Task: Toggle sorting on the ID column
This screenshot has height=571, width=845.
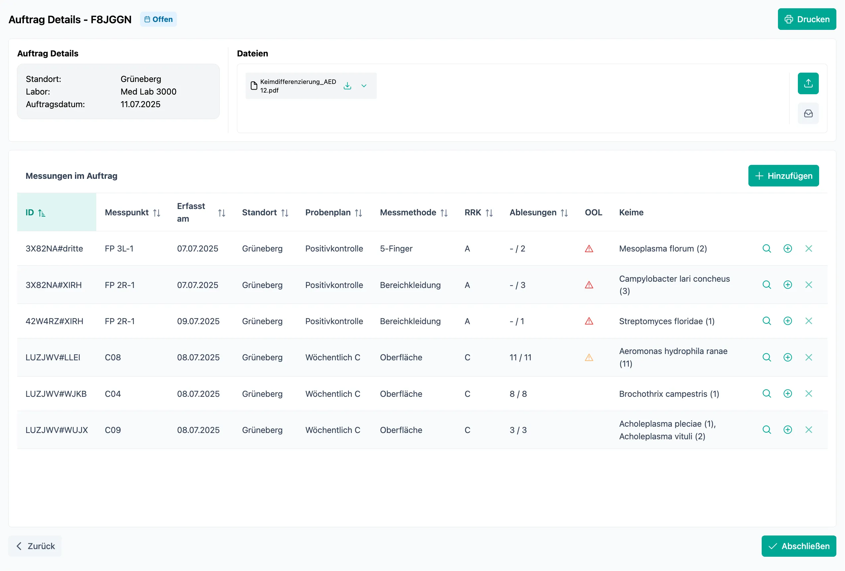Action: point(42,213)
